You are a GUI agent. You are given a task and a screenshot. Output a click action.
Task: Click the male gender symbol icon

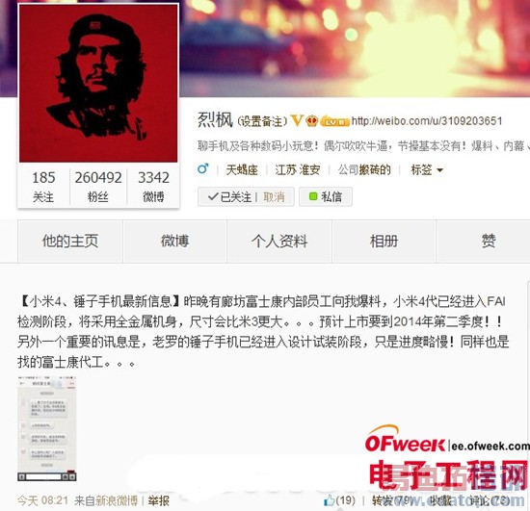click(202, 168)
